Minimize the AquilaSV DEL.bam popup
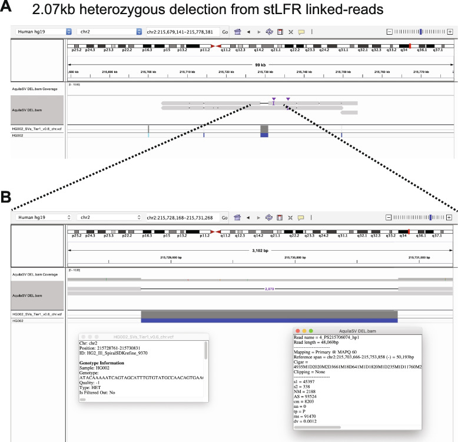The height and width of the screenshot is (442, 458). [x=304, y=331]
